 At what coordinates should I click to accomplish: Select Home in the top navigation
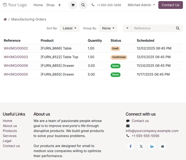38,5
